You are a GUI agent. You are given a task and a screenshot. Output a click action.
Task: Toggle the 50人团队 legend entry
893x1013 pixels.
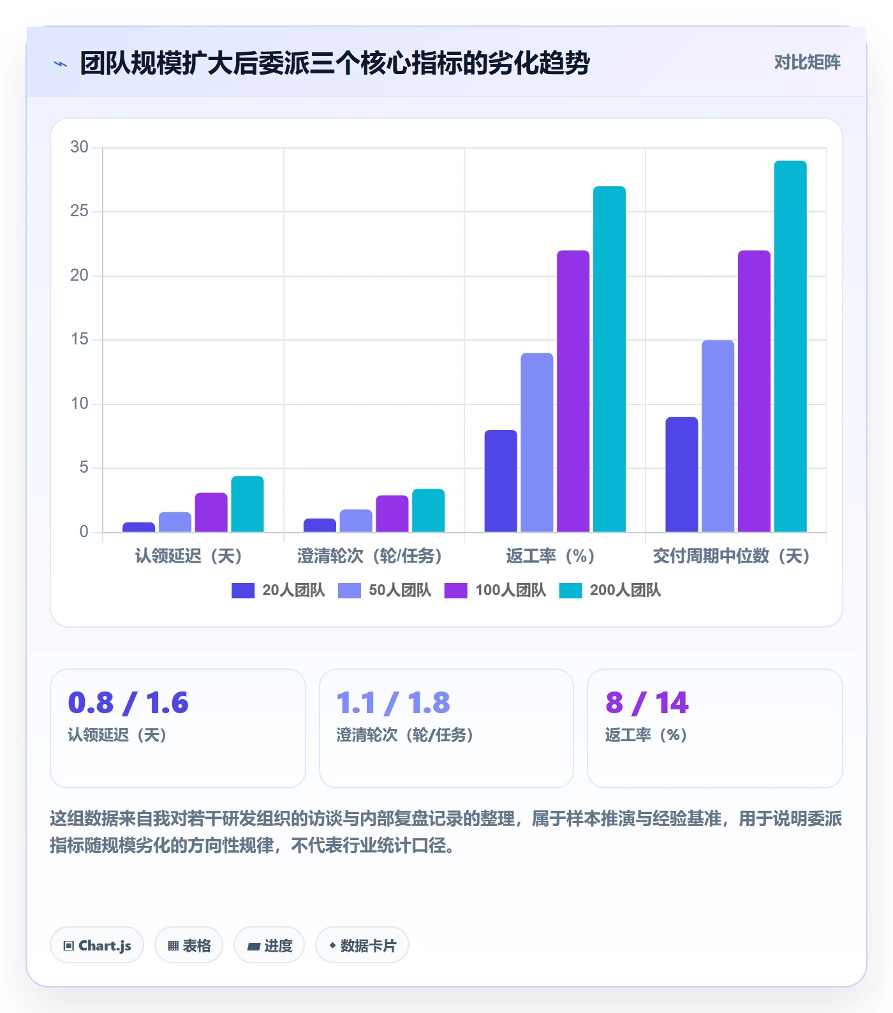tap(385, 591)
